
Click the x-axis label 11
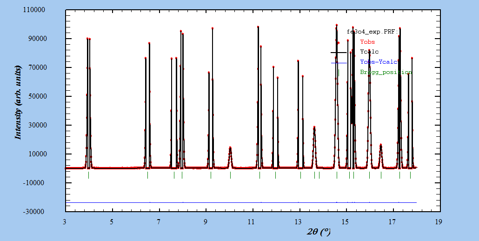(251, 222)
